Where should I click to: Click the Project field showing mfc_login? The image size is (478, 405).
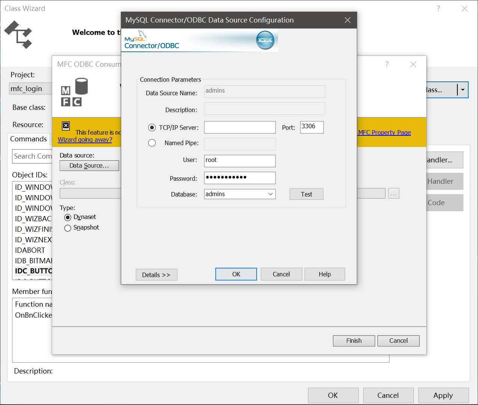coord(31,89)
